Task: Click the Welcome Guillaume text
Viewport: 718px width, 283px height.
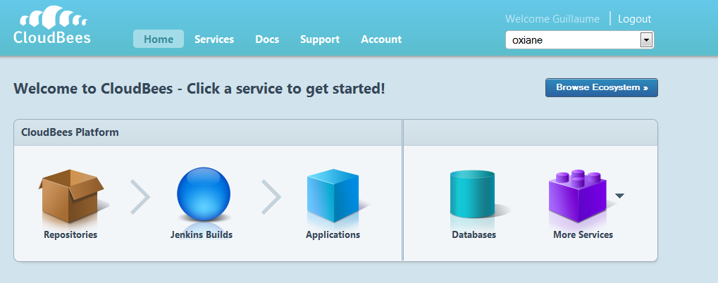Action: point(552,19)
